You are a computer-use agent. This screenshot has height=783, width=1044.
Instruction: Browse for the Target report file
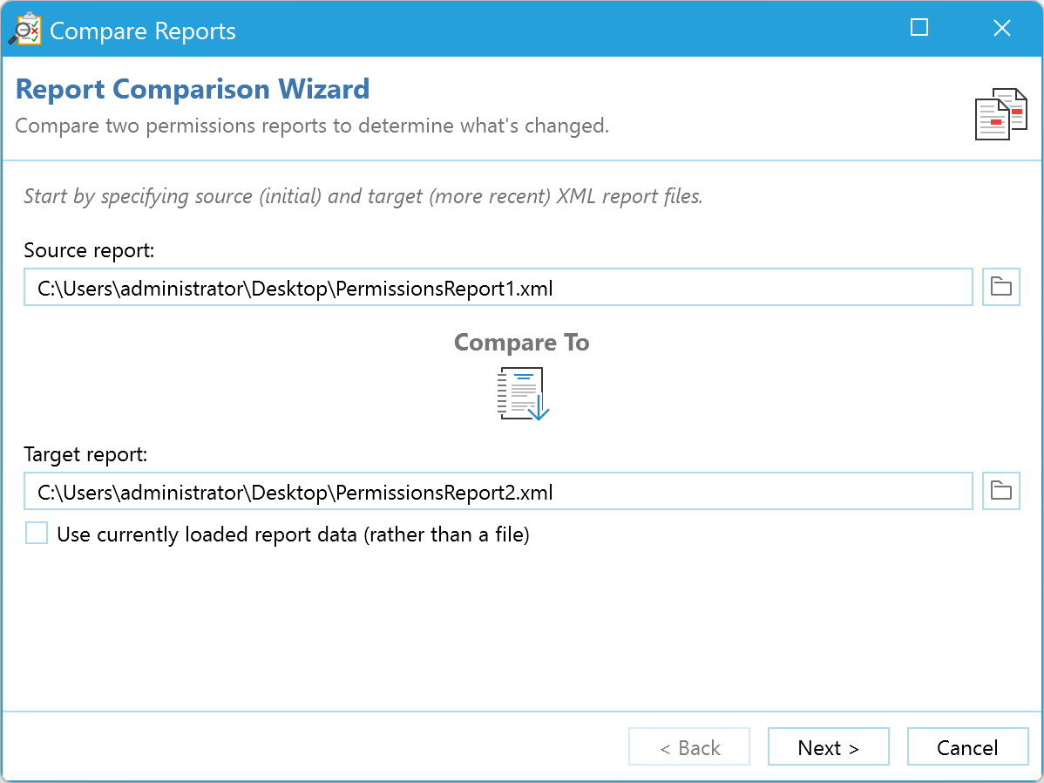pos(1000,491)
